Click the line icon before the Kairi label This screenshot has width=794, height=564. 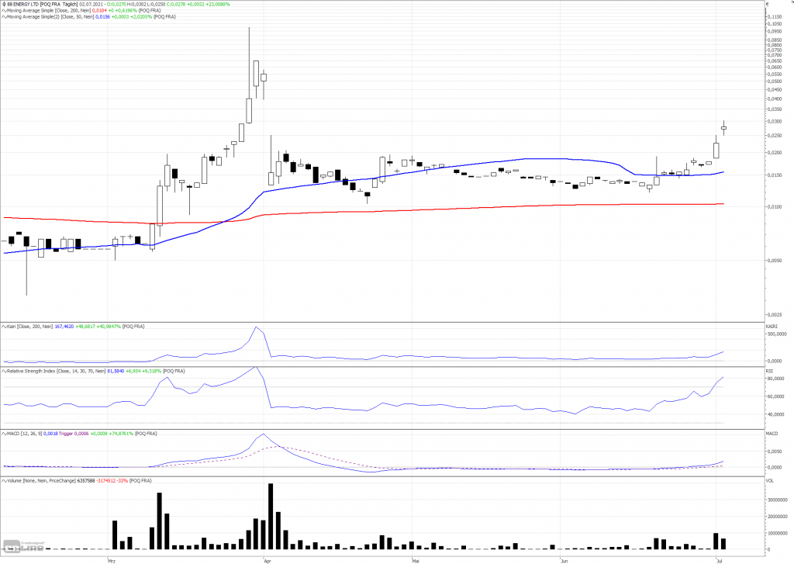tap(4, 327)
